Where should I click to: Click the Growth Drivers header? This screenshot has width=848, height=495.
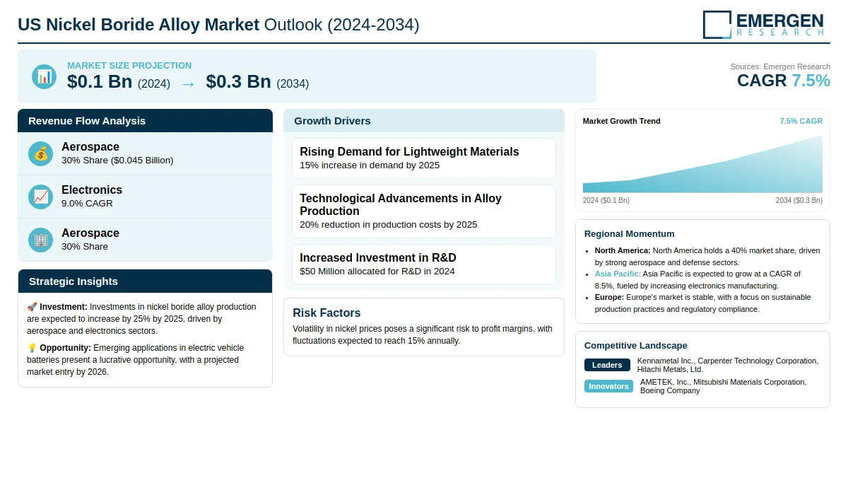point(423,121)
